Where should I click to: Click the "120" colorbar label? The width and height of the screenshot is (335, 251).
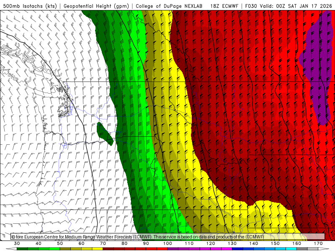pyautogui.click(x=211, y=243)
